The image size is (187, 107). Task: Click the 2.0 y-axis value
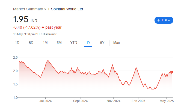[15, 71]
